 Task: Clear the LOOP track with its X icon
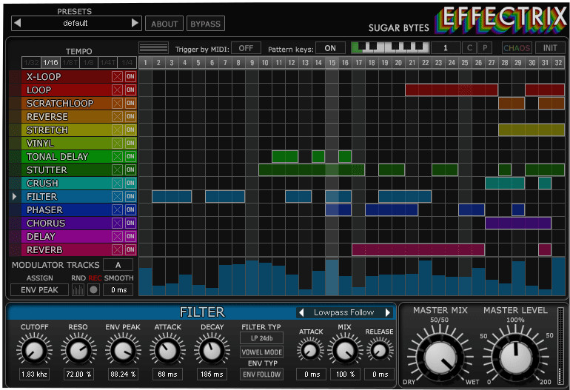click(117, 90)
